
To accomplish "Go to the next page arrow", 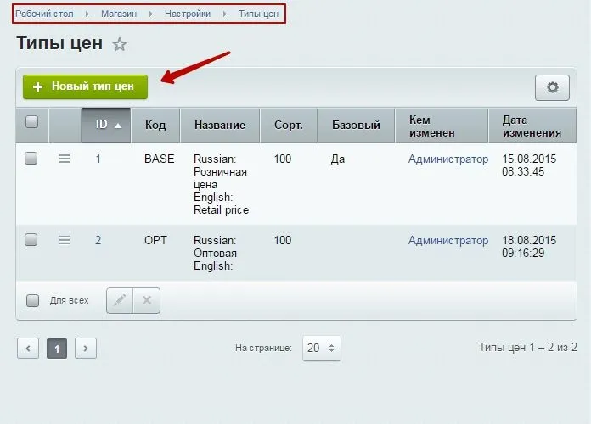I will [86, 348].
